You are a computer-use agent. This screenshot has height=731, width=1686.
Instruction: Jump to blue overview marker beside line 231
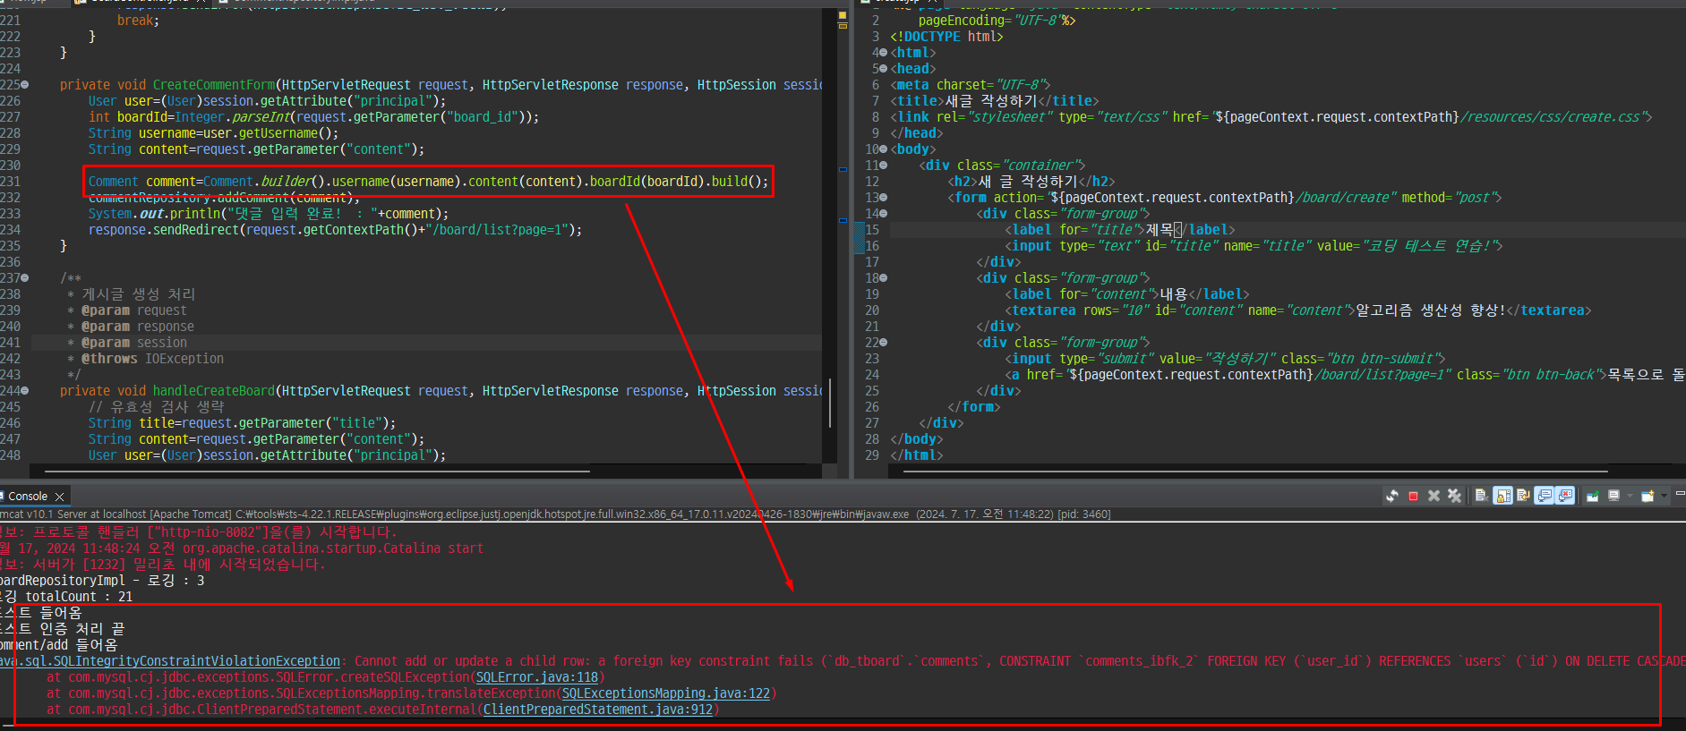tap(843, 169)
